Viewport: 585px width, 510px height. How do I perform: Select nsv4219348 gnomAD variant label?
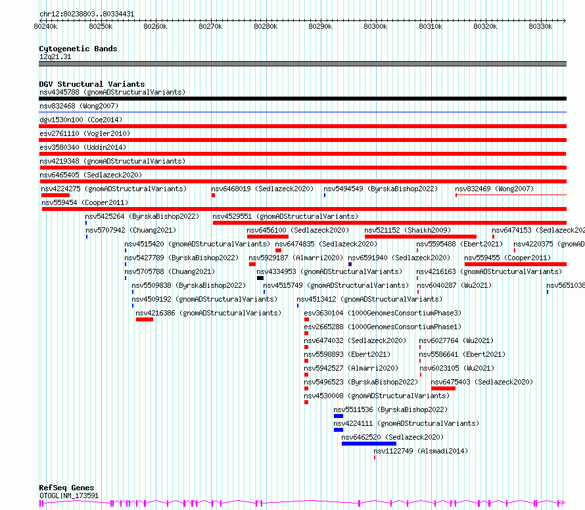112,161
